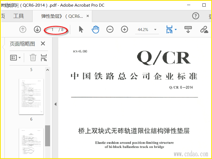This screenshot has height=159, width=212.
Task: Collapse the navigation pane with left arrow
Action: coord(55,104)
